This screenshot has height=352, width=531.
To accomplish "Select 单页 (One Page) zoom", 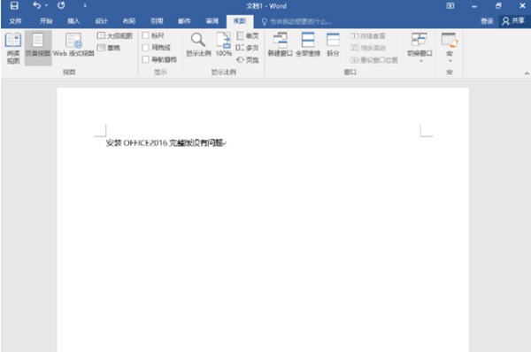I will pos(248,35).
